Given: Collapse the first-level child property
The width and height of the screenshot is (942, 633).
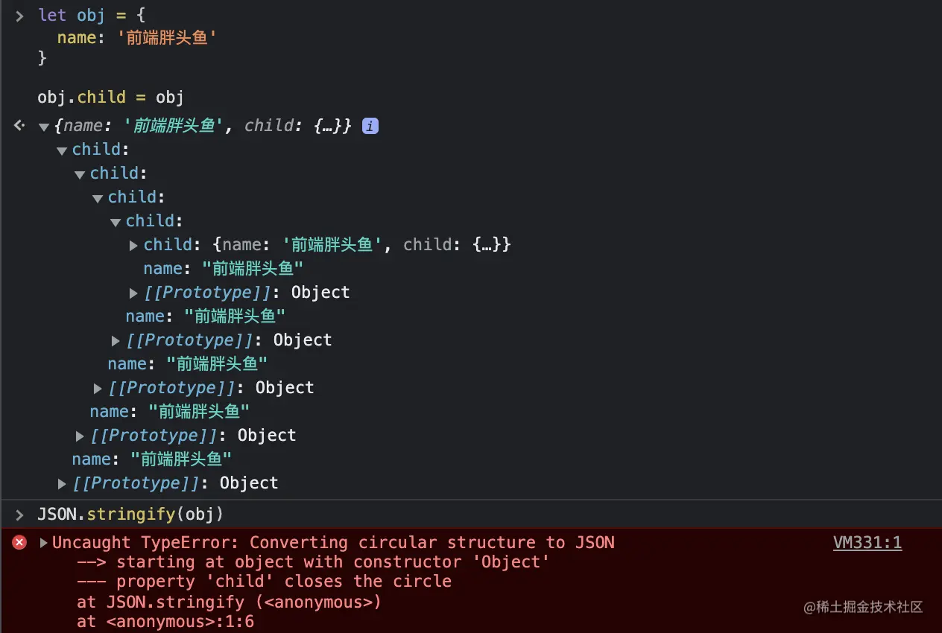Looking at the screenshot, I should [62, 150].
